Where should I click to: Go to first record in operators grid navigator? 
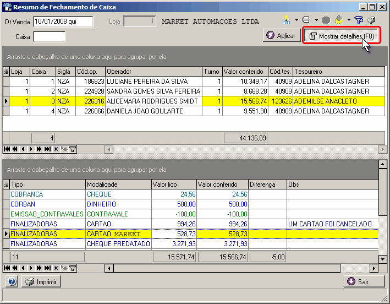[7, 149]
